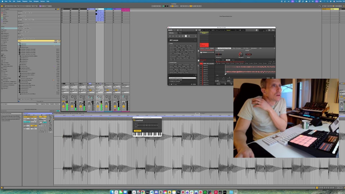This screenshot has height=194, width=345.
Task: Select the Loops type icon in Maschine browser
Action: click(x=186, y=36)
